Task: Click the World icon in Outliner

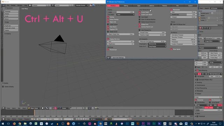Action: click(x=199, y=15)
